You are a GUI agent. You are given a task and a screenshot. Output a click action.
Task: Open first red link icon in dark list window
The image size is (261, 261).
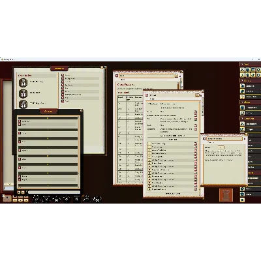point(20,121)
